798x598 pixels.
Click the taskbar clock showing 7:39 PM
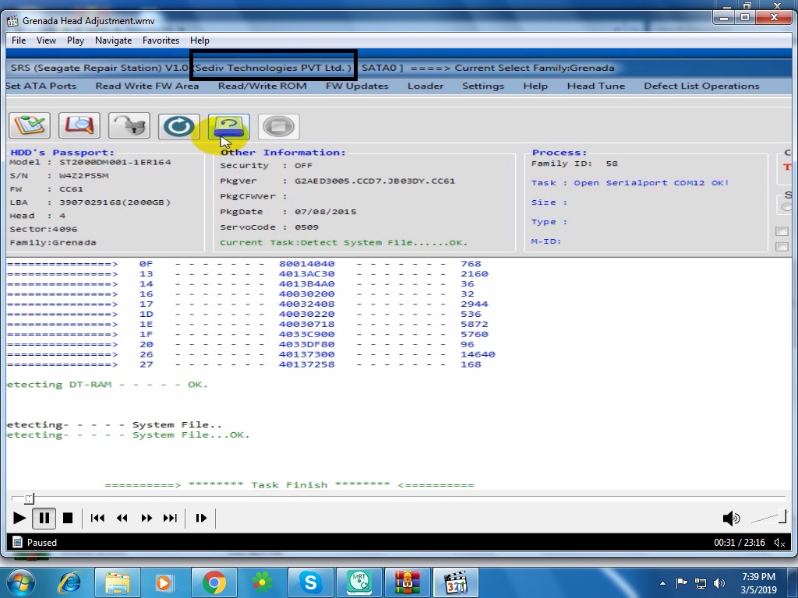[x=758, y=583]
